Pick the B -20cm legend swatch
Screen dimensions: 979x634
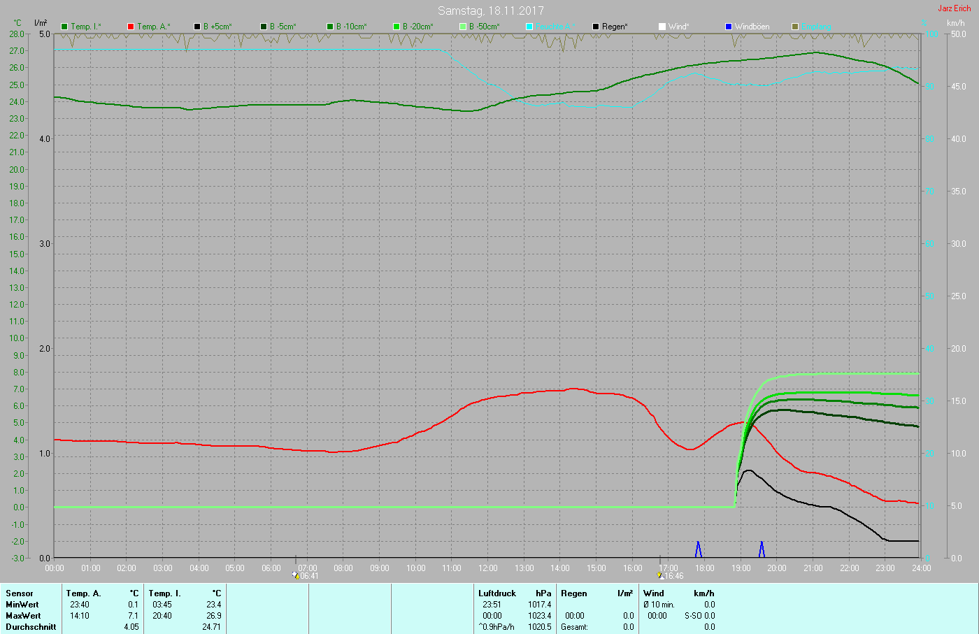[396, 27]
